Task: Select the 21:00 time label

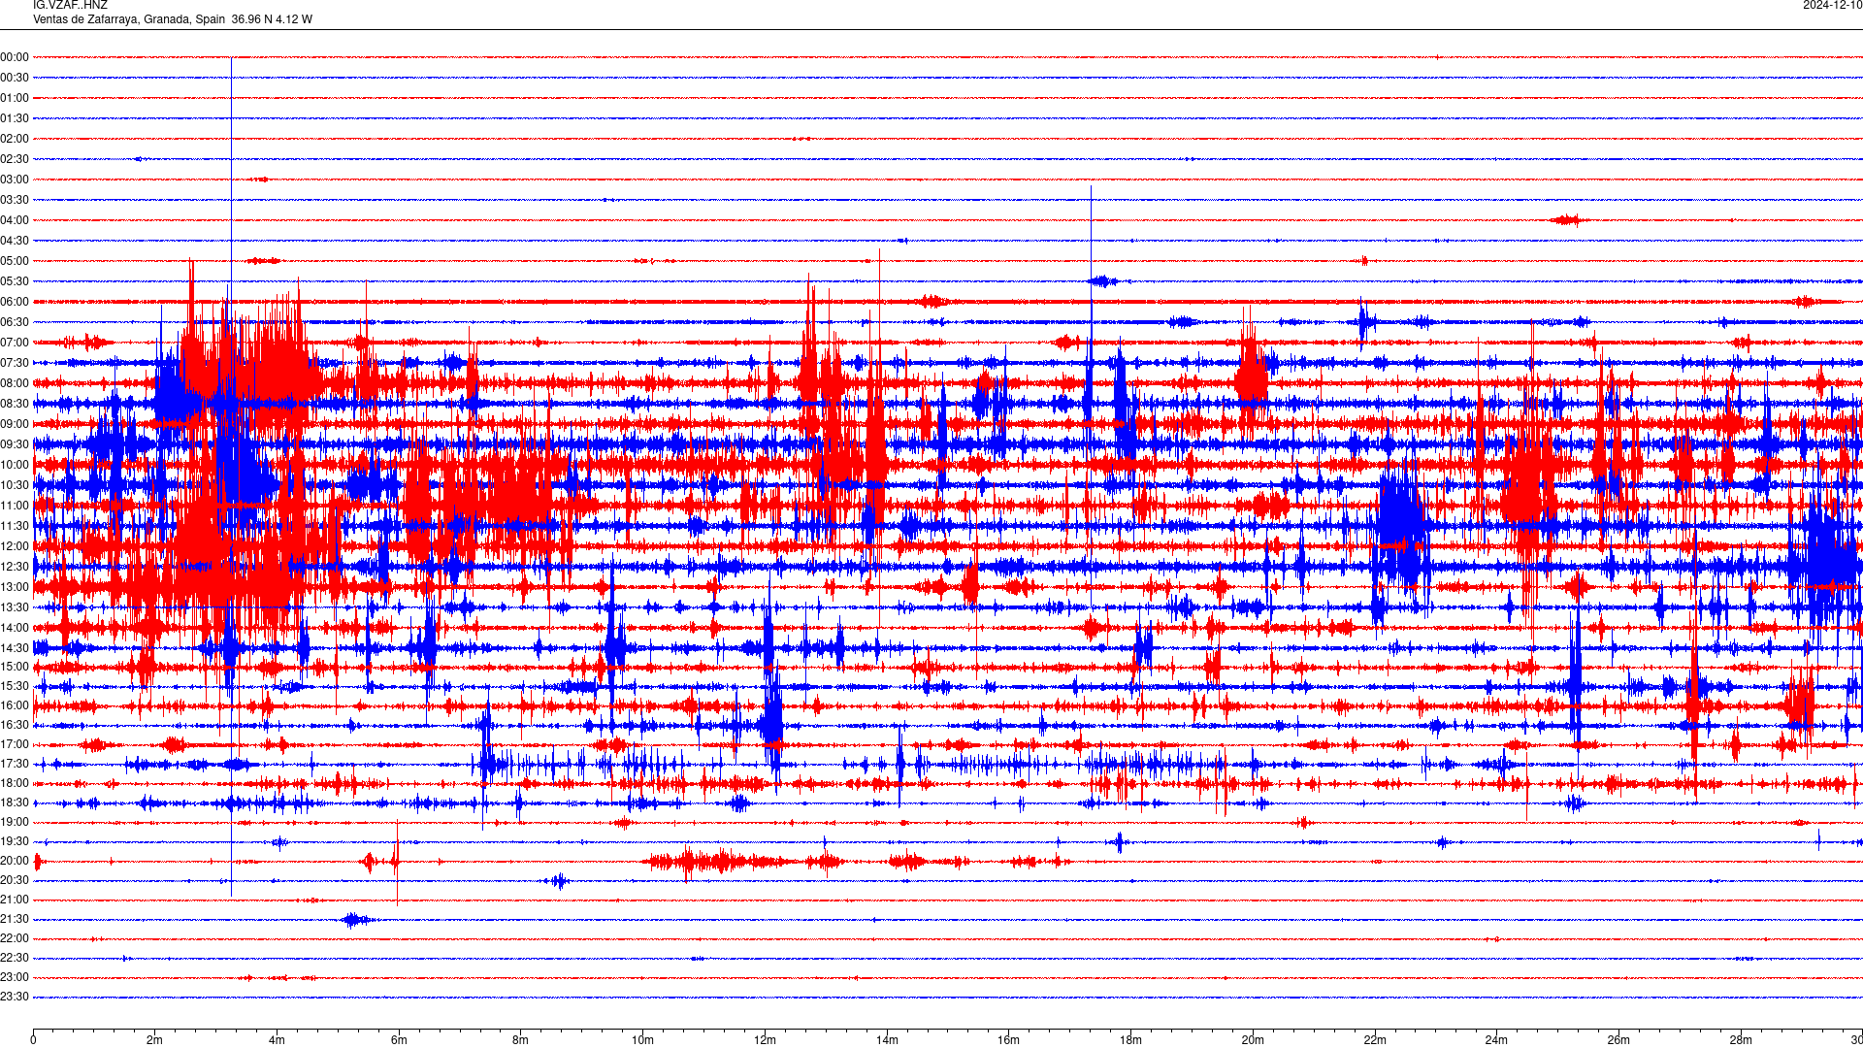Action: click(15, 900)
